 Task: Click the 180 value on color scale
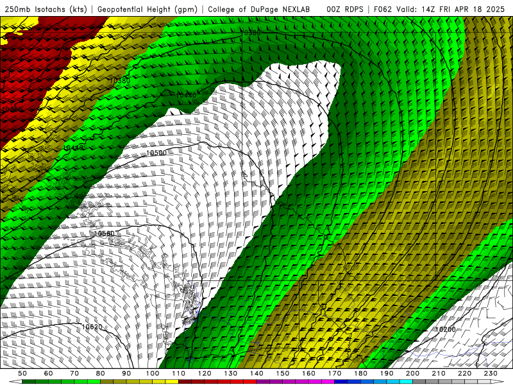pyautogui.click(x=361, y=373)
